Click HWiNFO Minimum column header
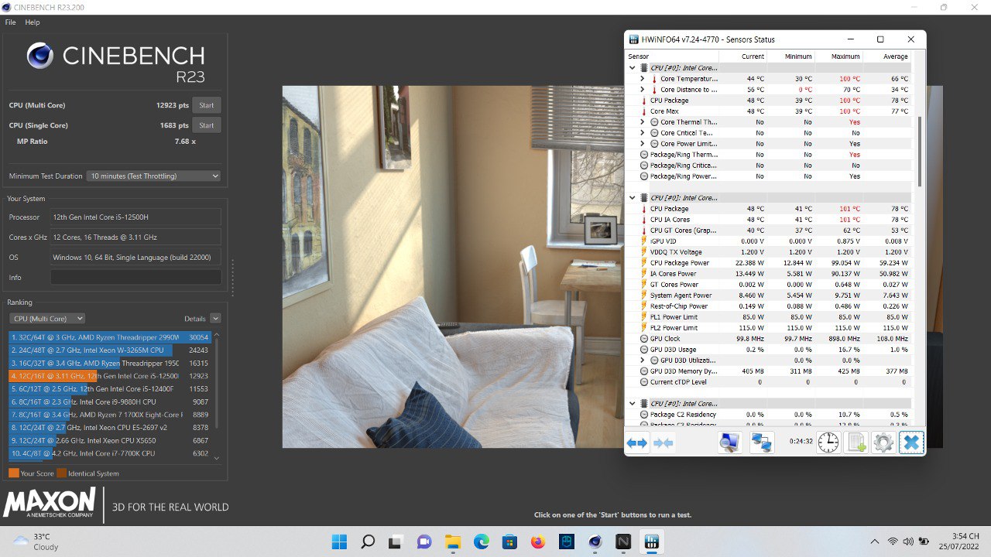991x557 pixels. pos(790,56)
